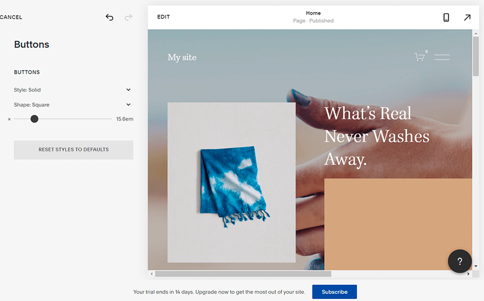Open mobile preview with the phone icon

446,17
